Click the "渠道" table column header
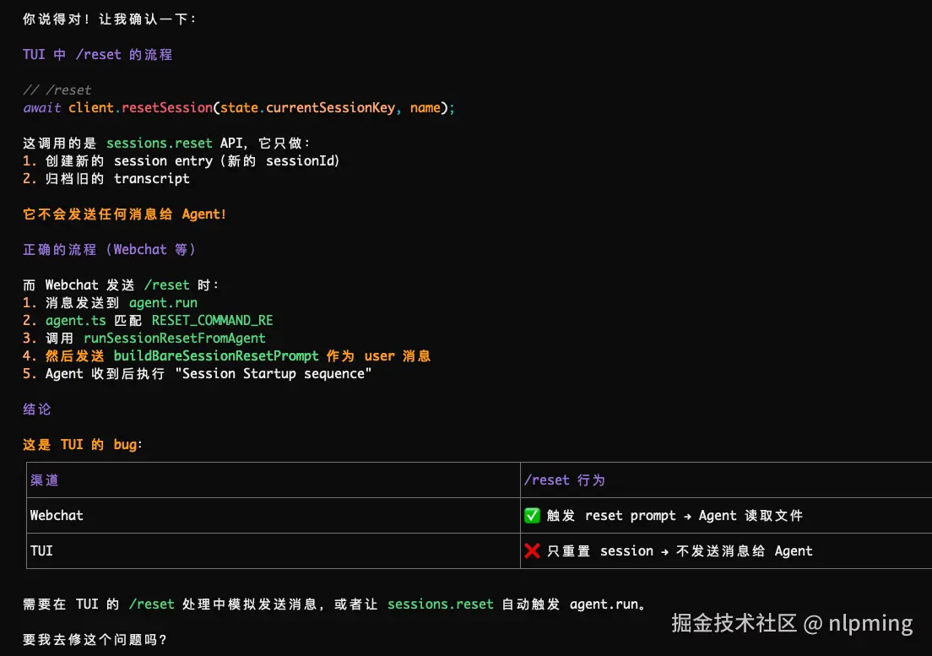932x656 pixels. [44, 480]
